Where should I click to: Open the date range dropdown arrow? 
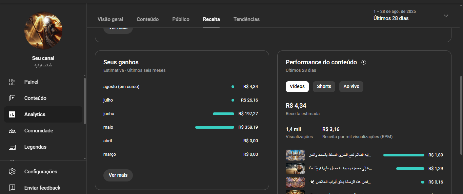[446, 16]
